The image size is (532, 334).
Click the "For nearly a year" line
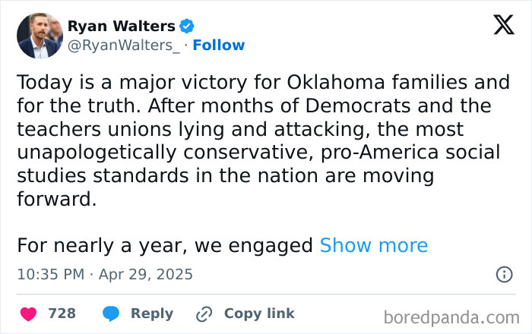coord(165,245)
